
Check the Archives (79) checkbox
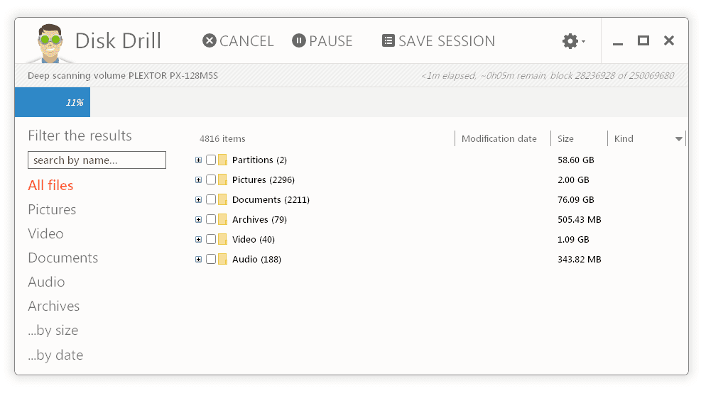[x=211, y=219]
